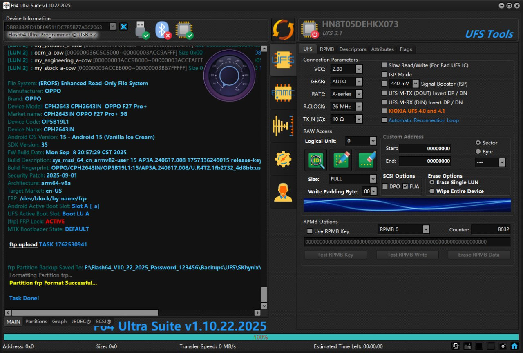Switch to the Partitions tab
523x353 pixels.
click(36, 322)
